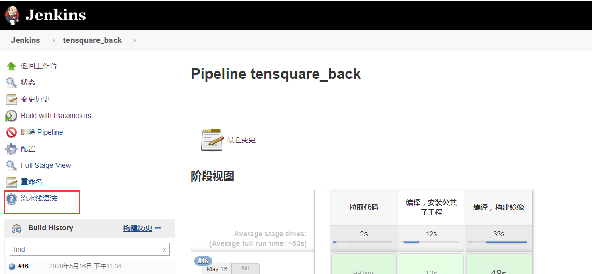This screenshot has height=274, width=592.
Task: Open build #16 in Build History
Action: tap(23, 266)
